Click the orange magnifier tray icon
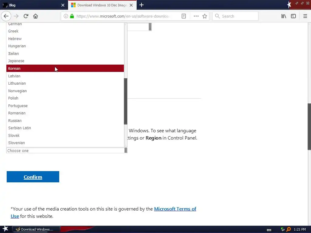The height and width of the screenshot is (233, 311). [289, 229]
